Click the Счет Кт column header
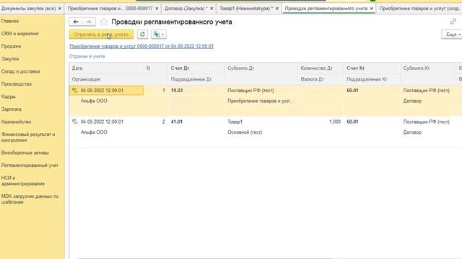This screenshot has width=462, height=259. tap(372, 68)
